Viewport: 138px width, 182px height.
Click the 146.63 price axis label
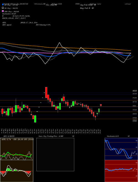coord(135,114)
